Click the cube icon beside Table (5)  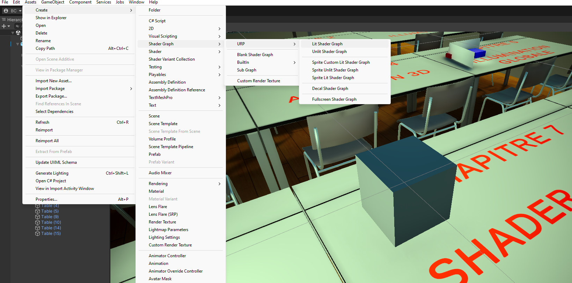click(x=37, y=211)
